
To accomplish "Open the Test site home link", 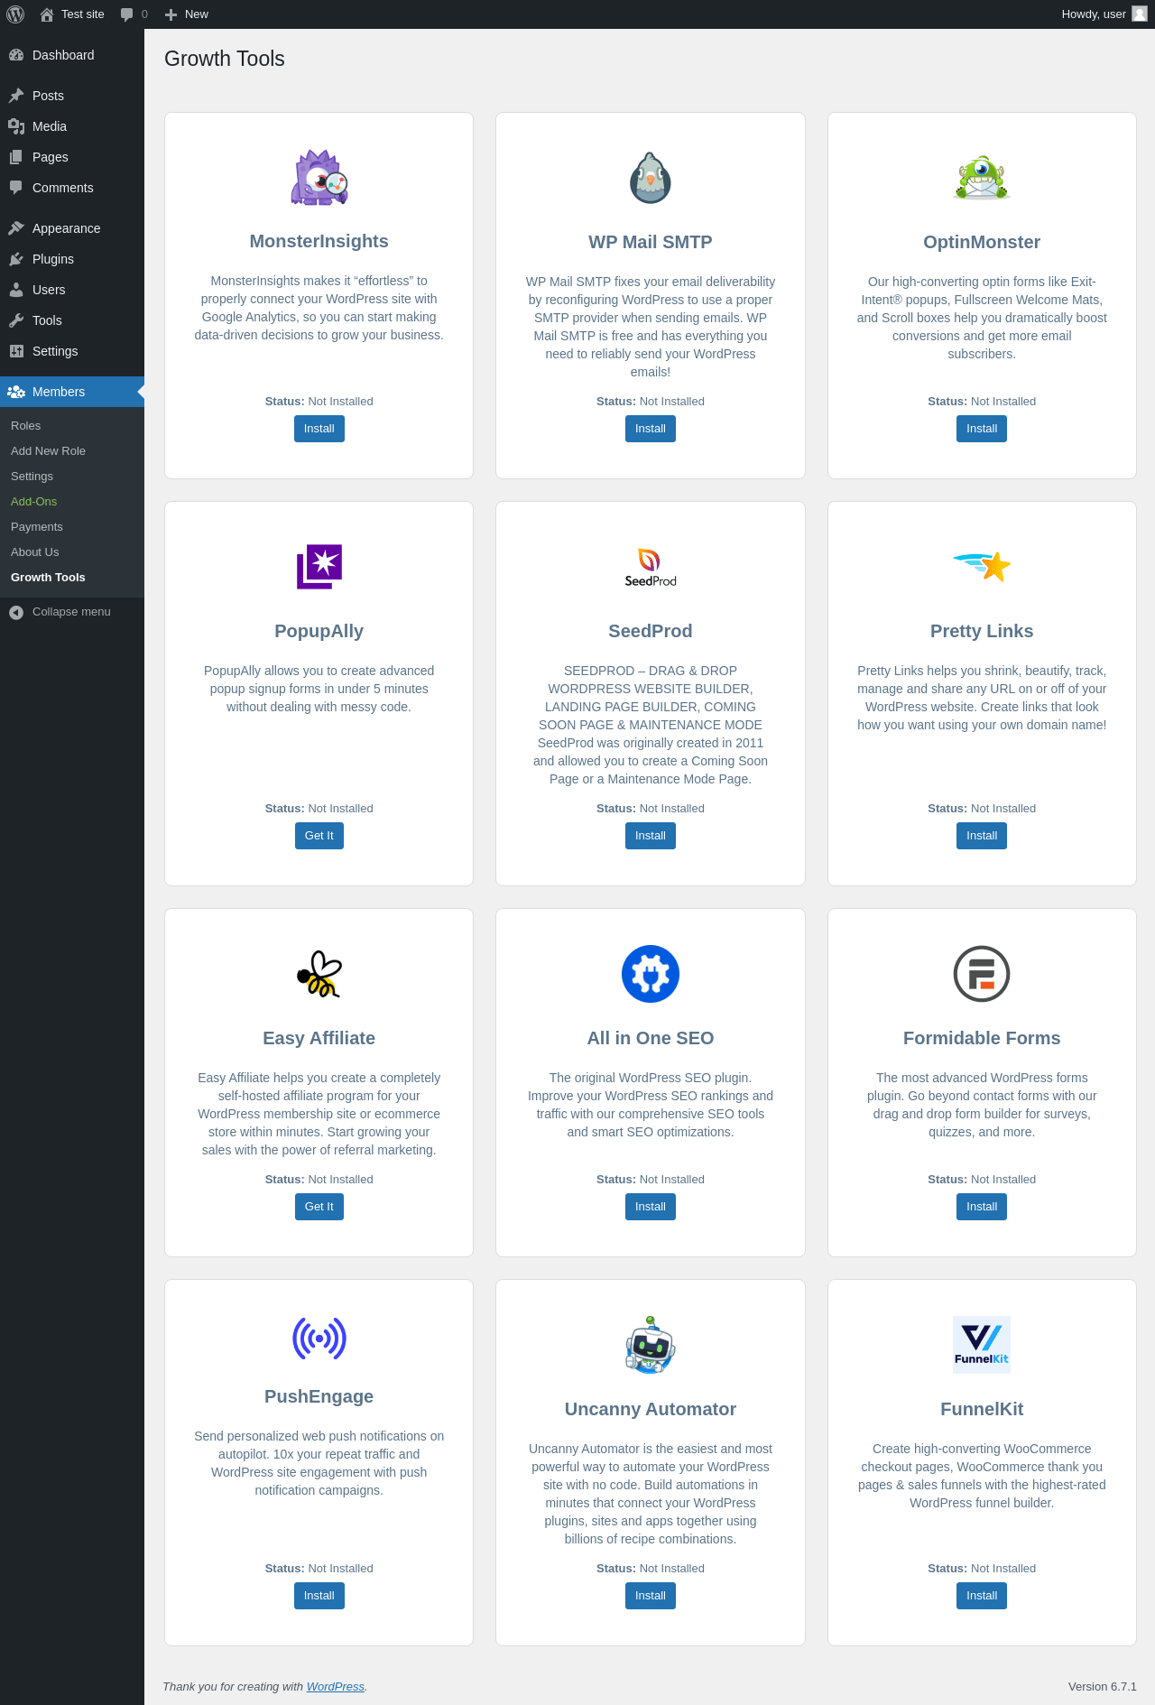I will (x=72, y=14).
